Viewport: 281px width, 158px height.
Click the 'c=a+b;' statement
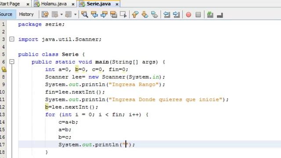68,122
